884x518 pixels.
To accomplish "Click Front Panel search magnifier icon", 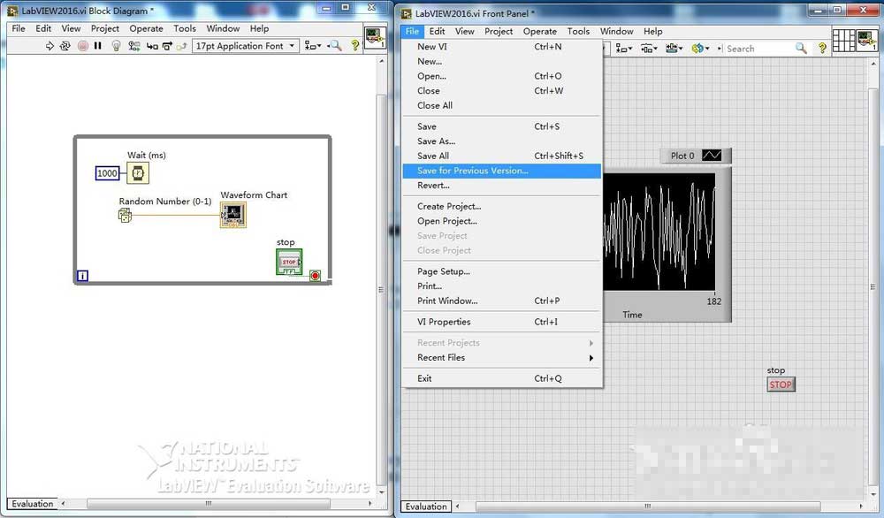I will pyautogui.click(x=801, y=49).
